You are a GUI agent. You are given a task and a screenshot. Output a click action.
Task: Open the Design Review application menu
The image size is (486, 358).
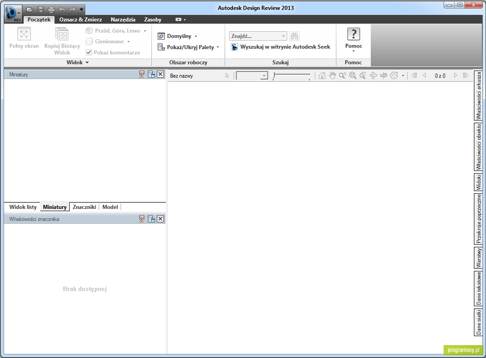point(13,14)
